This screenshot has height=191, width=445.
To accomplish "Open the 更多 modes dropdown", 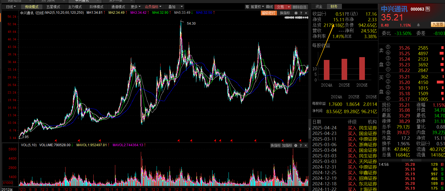I will [136, 7].
